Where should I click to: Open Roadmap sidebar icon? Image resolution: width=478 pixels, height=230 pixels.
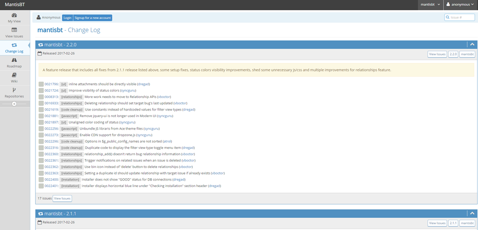point(14,60)
